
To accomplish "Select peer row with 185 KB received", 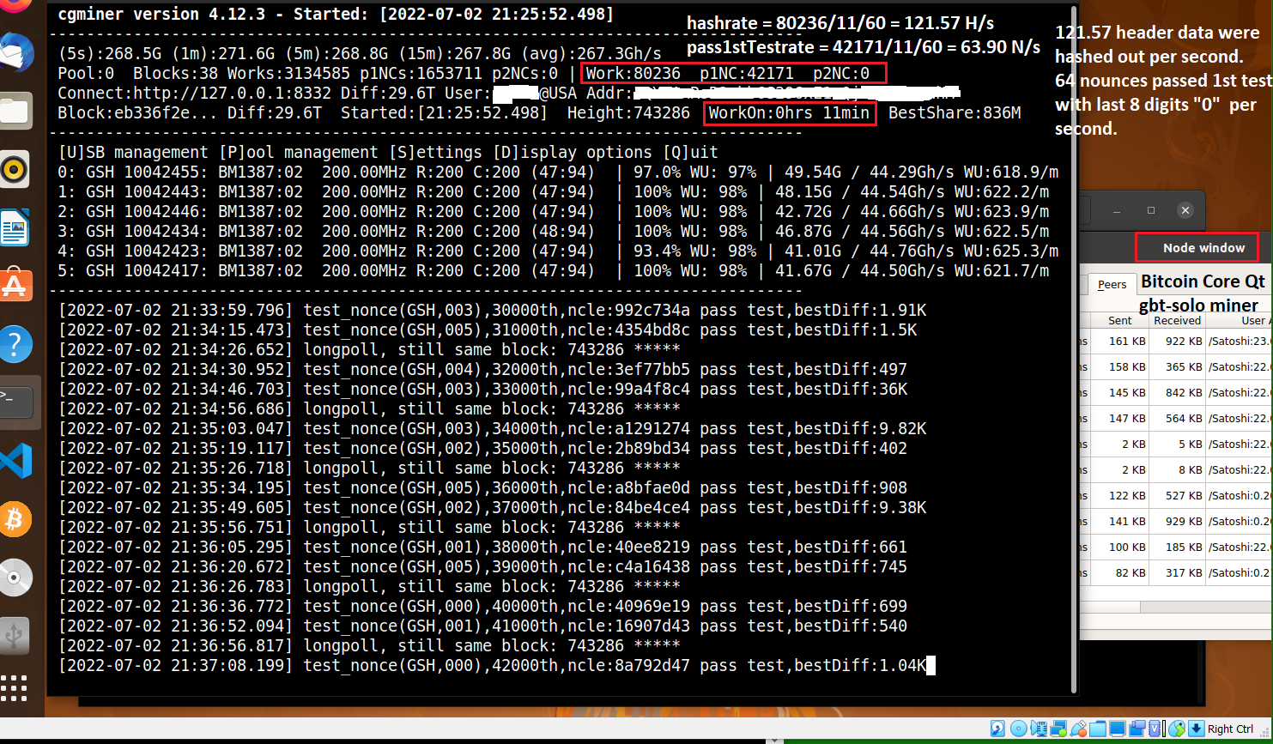I will (1176, 547).
